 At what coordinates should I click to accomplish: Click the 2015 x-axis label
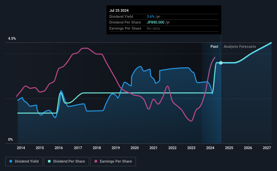click(40, 148)
